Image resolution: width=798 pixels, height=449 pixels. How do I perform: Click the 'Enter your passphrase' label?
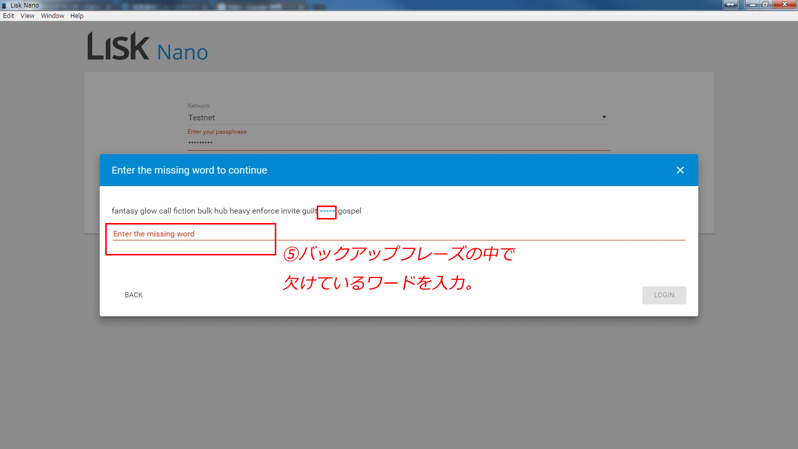217,132
